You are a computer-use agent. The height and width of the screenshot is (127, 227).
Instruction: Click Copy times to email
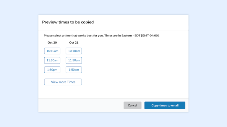tap(165, 106)
